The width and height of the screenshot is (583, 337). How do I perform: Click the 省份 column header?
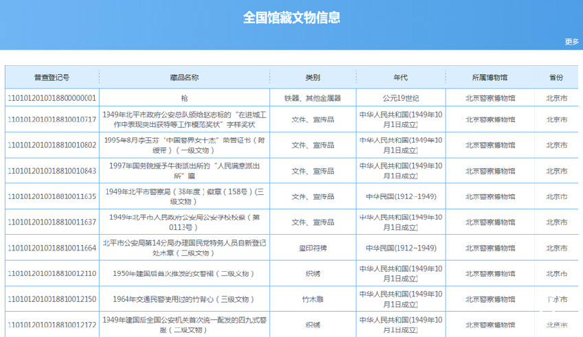(556, 78)
